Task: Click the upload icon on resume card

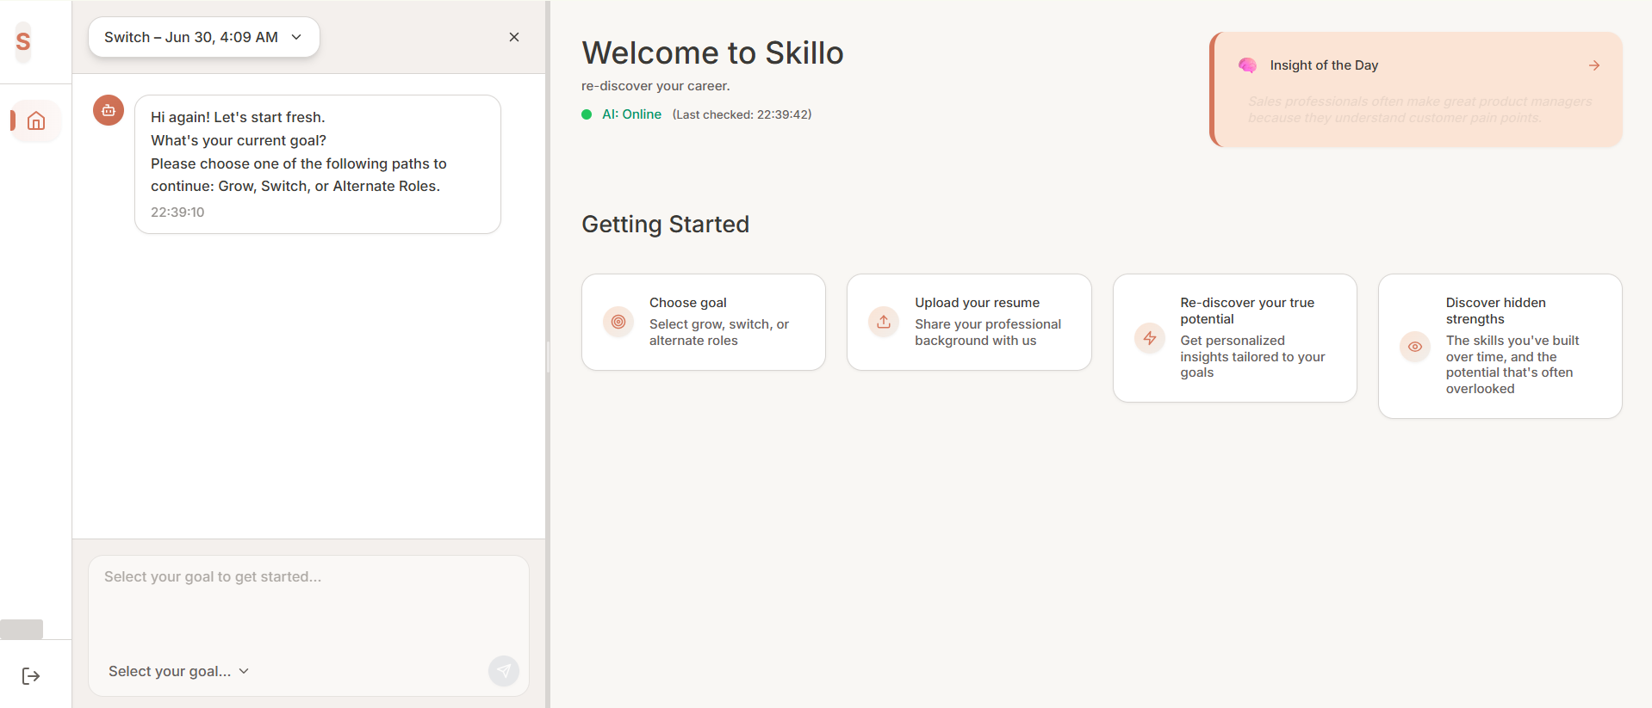Action: [884, 322]
